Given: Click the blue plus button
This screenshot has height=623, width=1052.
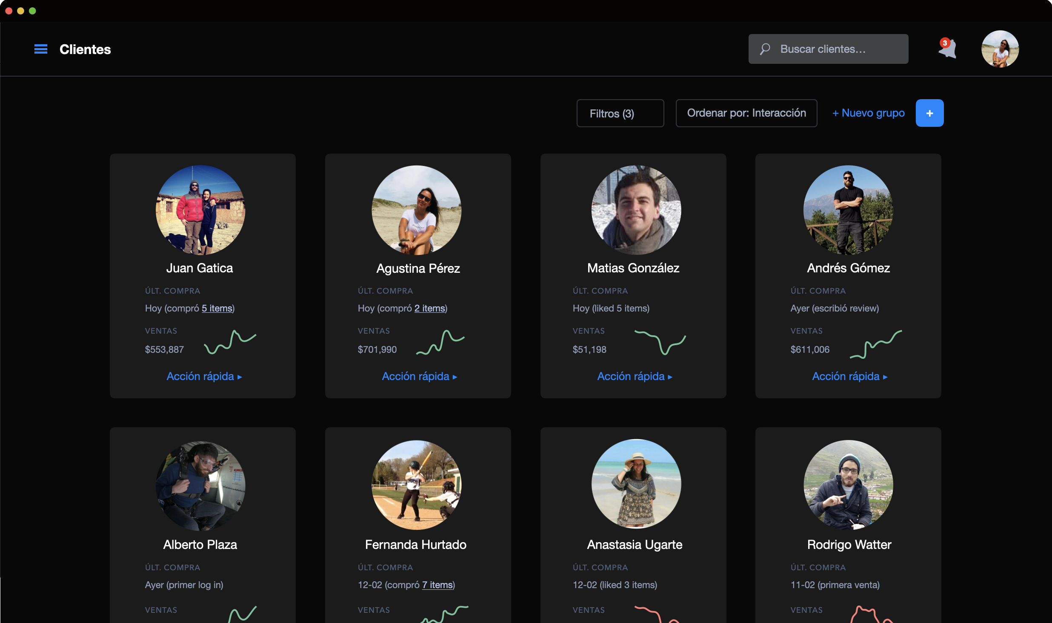Looking at the screenshot, I should pyautogui.click(x=929, y=113).
